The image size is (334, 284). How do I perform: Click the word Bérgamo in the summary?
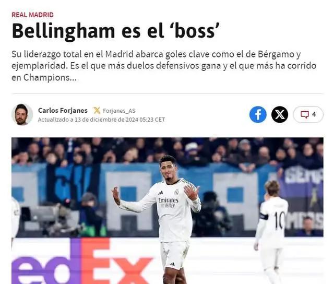(275, 54)
